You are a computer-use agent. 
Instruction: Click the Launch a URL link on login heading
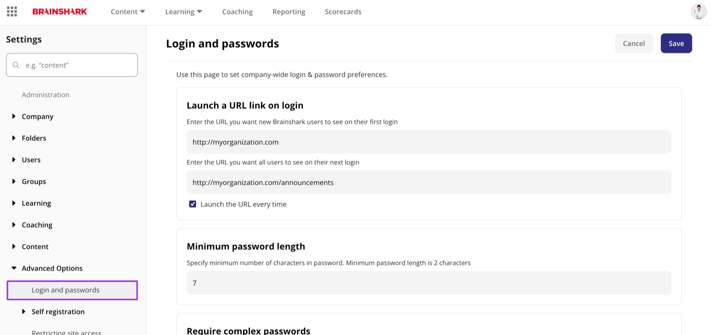click(x=245, y=105)
